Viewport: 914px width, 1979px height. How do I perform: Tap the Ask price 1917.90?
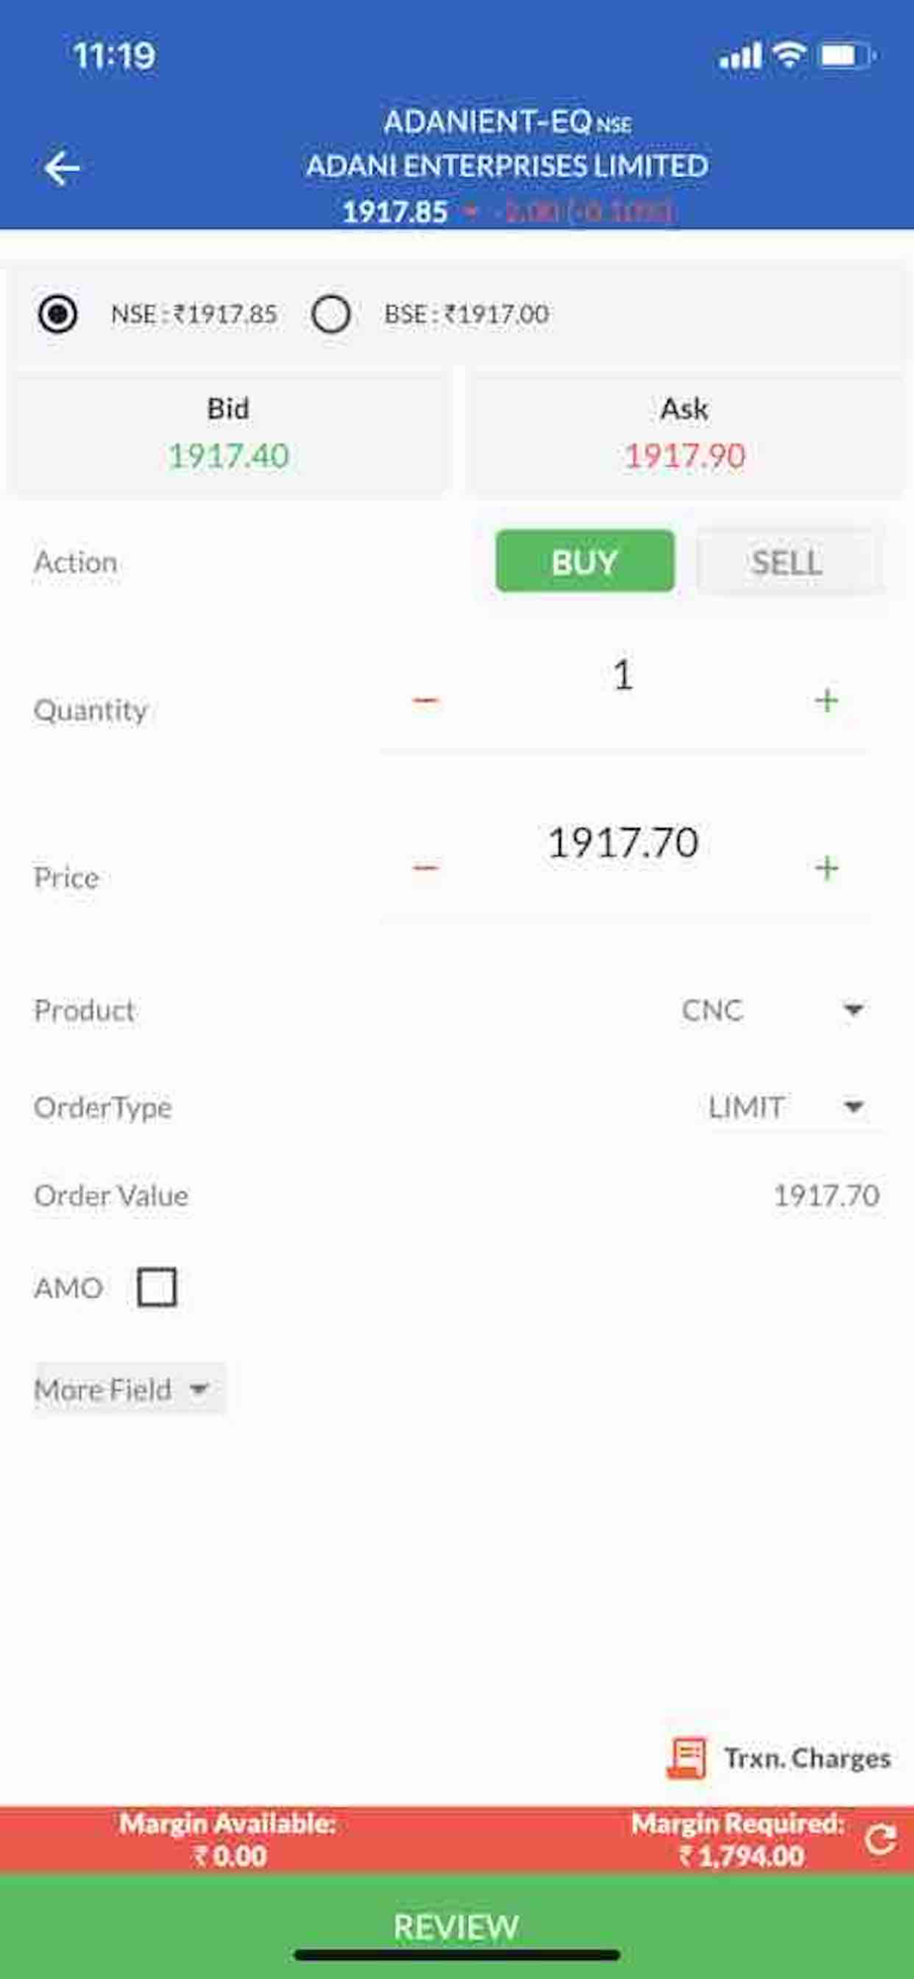click(x=685, y=455)
